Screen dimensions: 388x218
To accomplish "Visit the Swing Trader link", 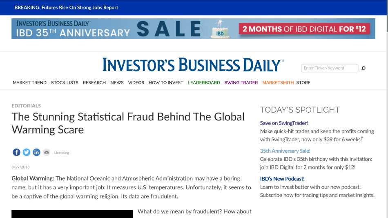I will (241, 82).
